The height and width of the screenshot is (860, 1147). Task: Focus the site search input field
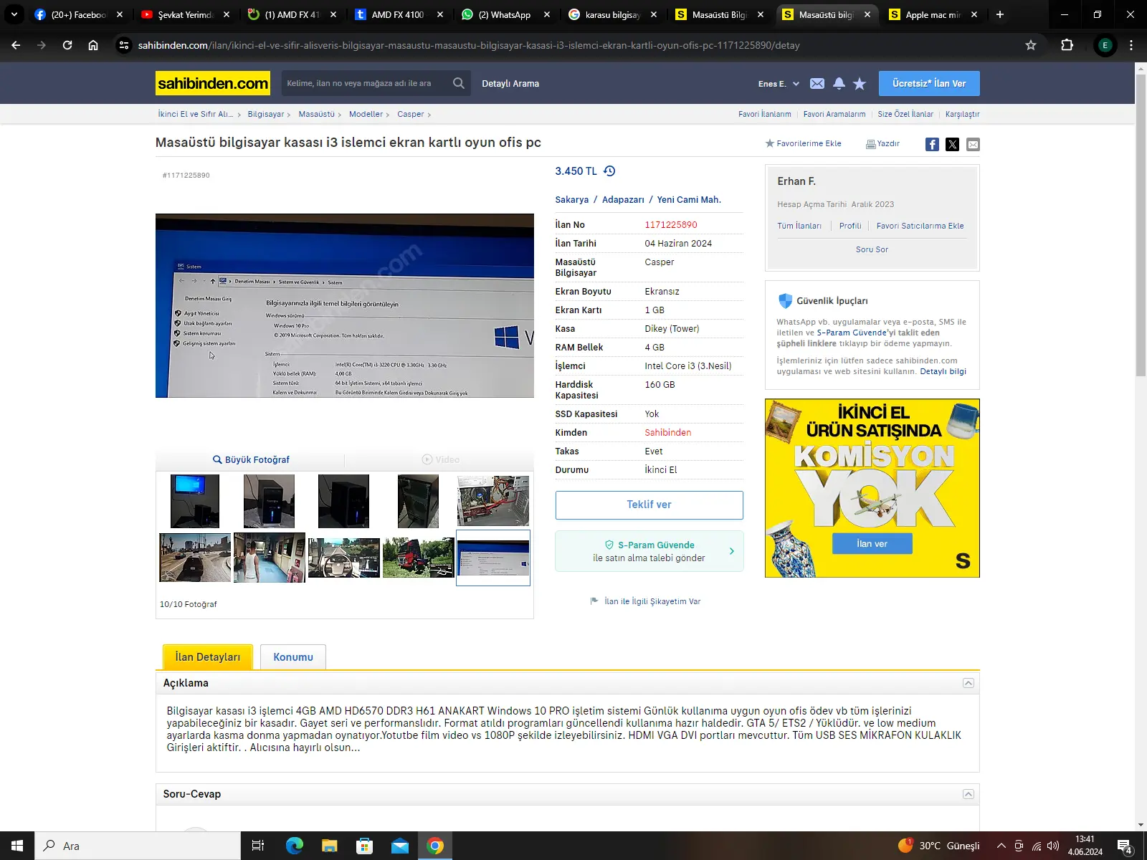point(366,83)
